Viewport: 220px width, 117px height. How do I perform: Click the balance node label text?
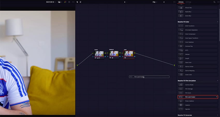click(111, 50)
